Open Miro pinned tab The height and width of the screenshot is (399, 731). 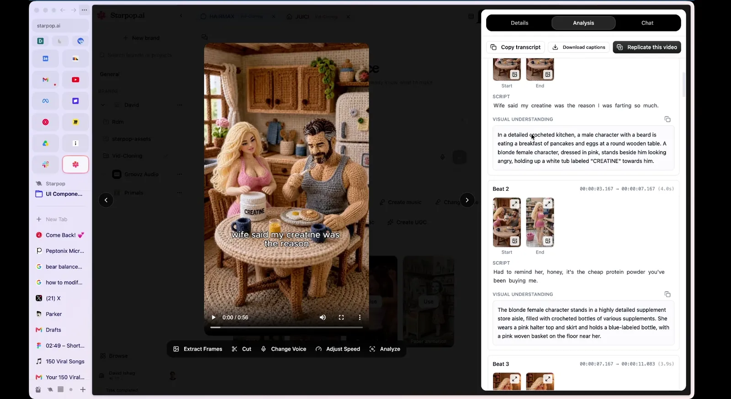[75, 122]
